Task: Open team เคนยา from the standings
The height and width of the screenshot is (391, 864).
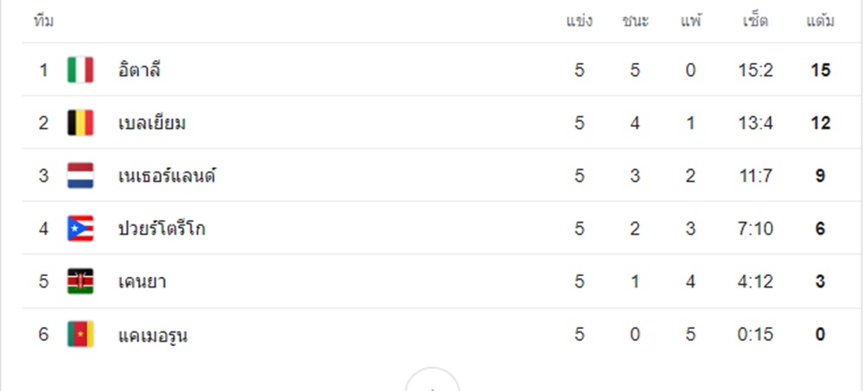Action: tap(143, 282)
